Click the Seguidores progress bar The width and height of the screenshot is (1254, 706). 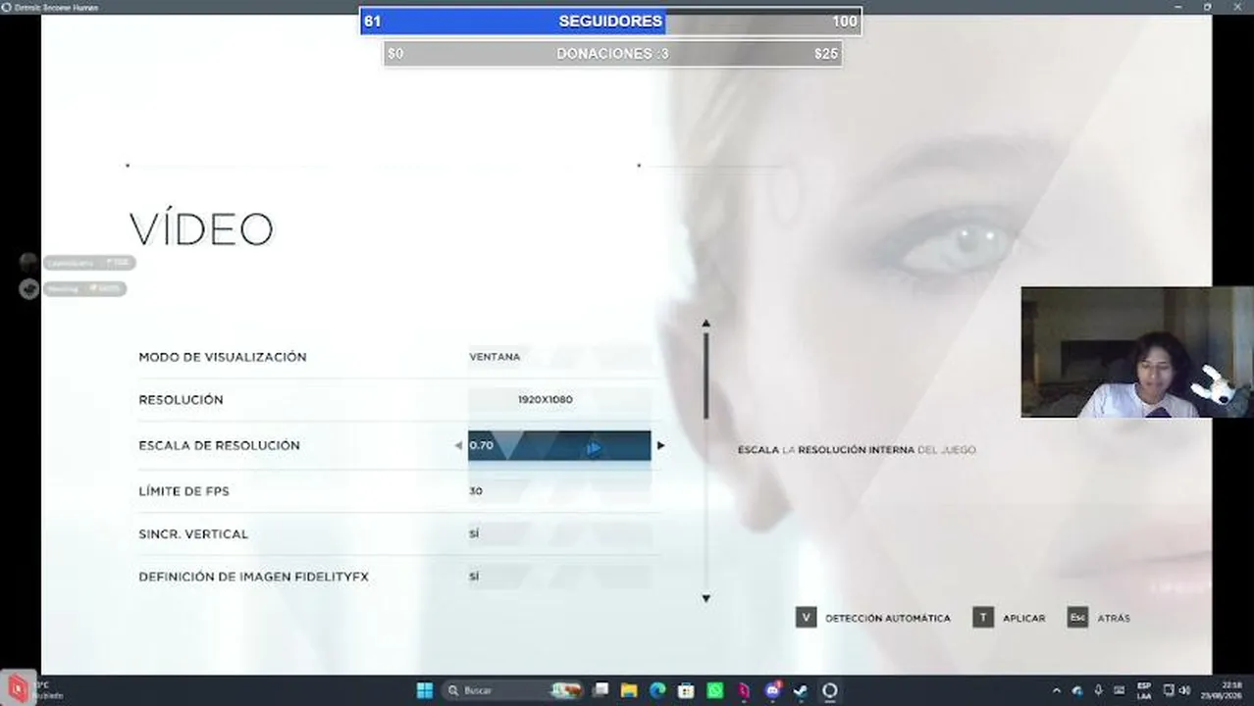(610, 22)
